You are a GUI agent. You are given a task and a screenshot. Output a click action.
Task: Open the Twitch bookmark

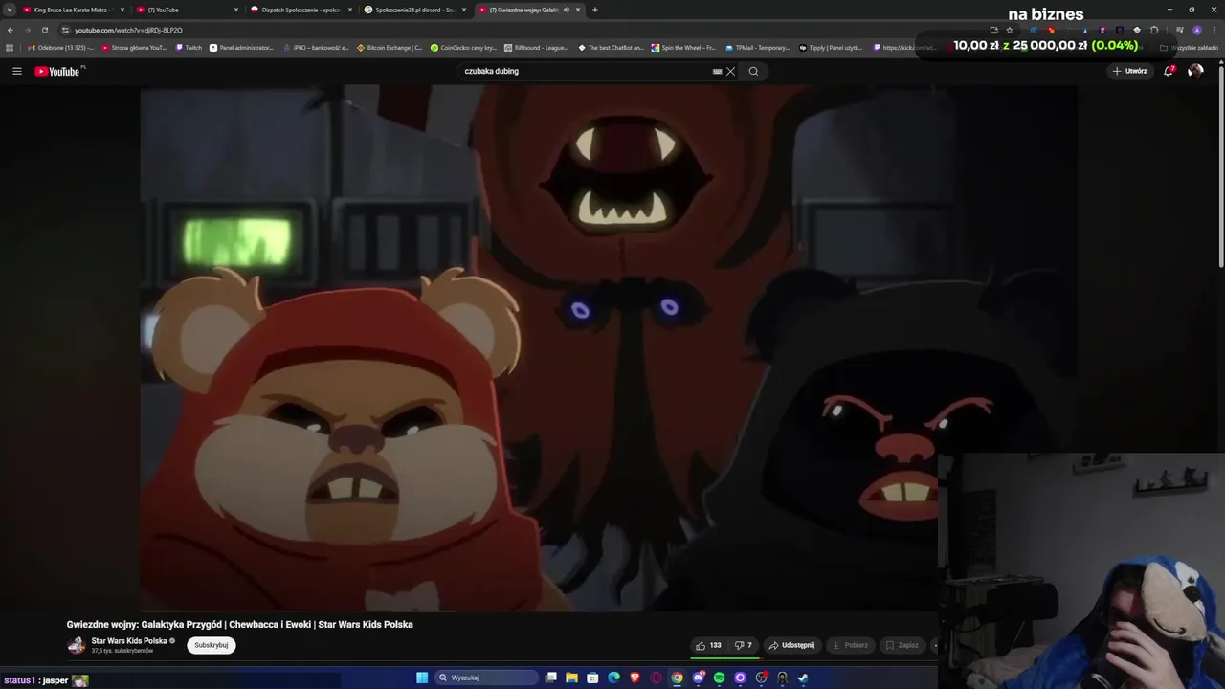coord(189,47)
